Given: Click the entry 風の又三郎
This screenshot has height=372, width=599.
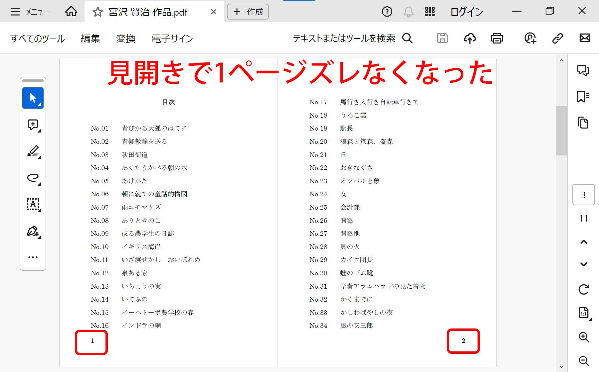Looking at the screenshot, I should pos(356,325).
